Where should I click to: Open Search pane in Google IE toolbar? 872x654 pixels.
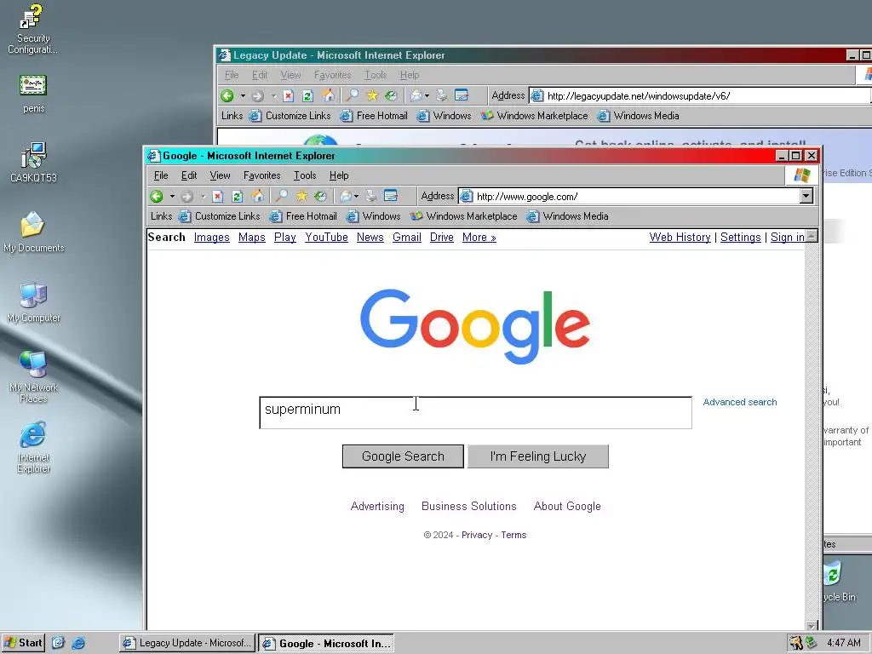pyautogui.click(x=283, y=196)
